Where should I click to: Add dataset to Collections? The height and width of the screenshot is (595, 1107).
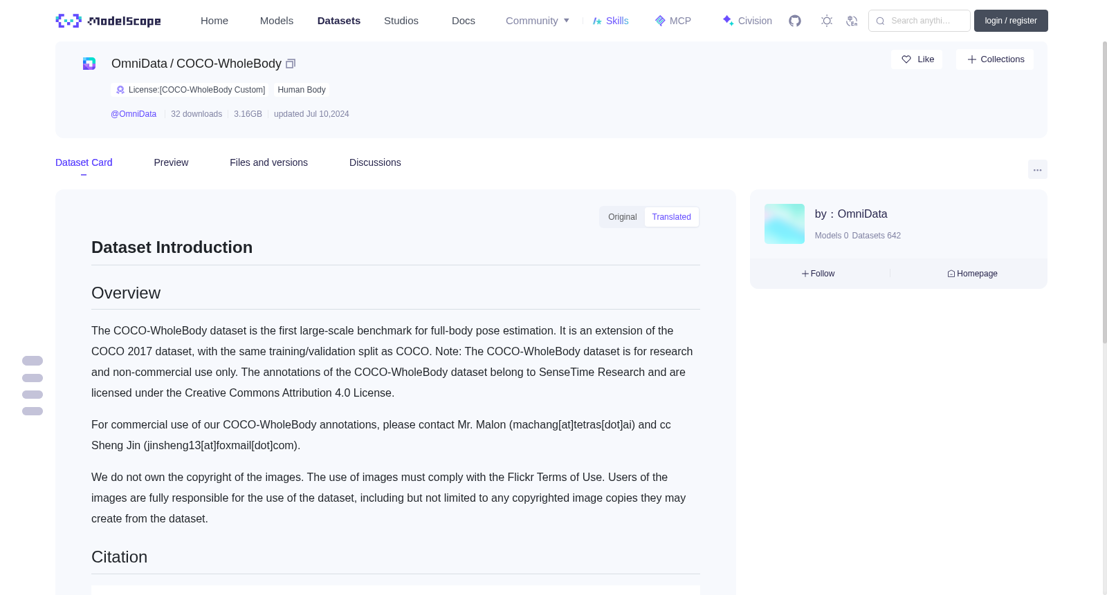coord(995,59)
